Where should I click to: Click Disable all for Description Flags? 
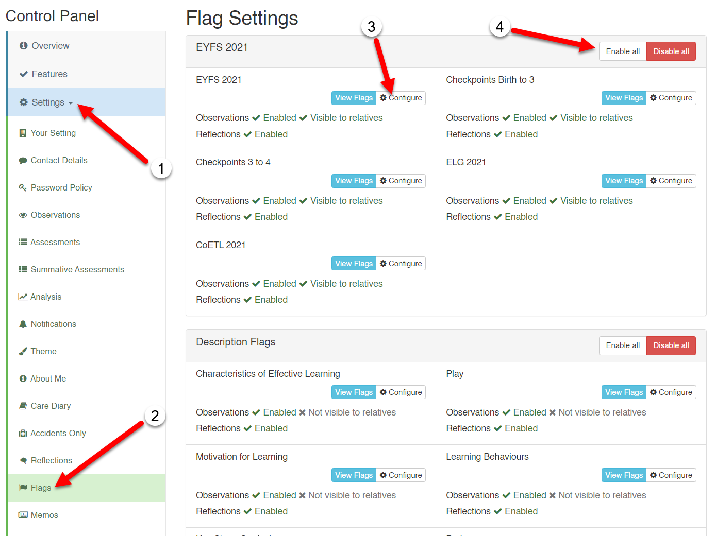[x=671, y=345]
